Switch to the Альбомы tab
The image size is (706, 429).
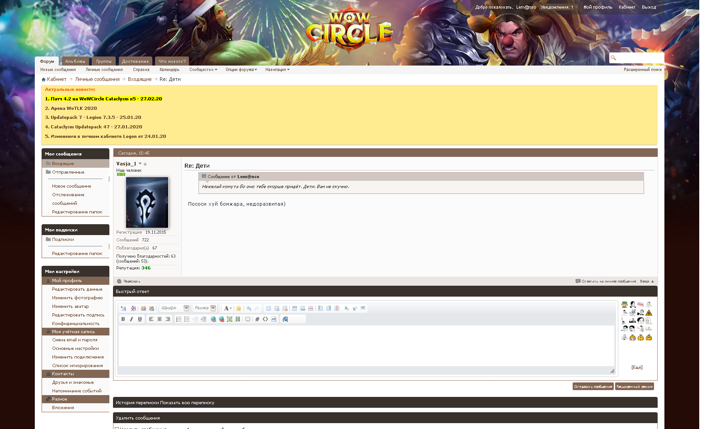tap(75, 61)
